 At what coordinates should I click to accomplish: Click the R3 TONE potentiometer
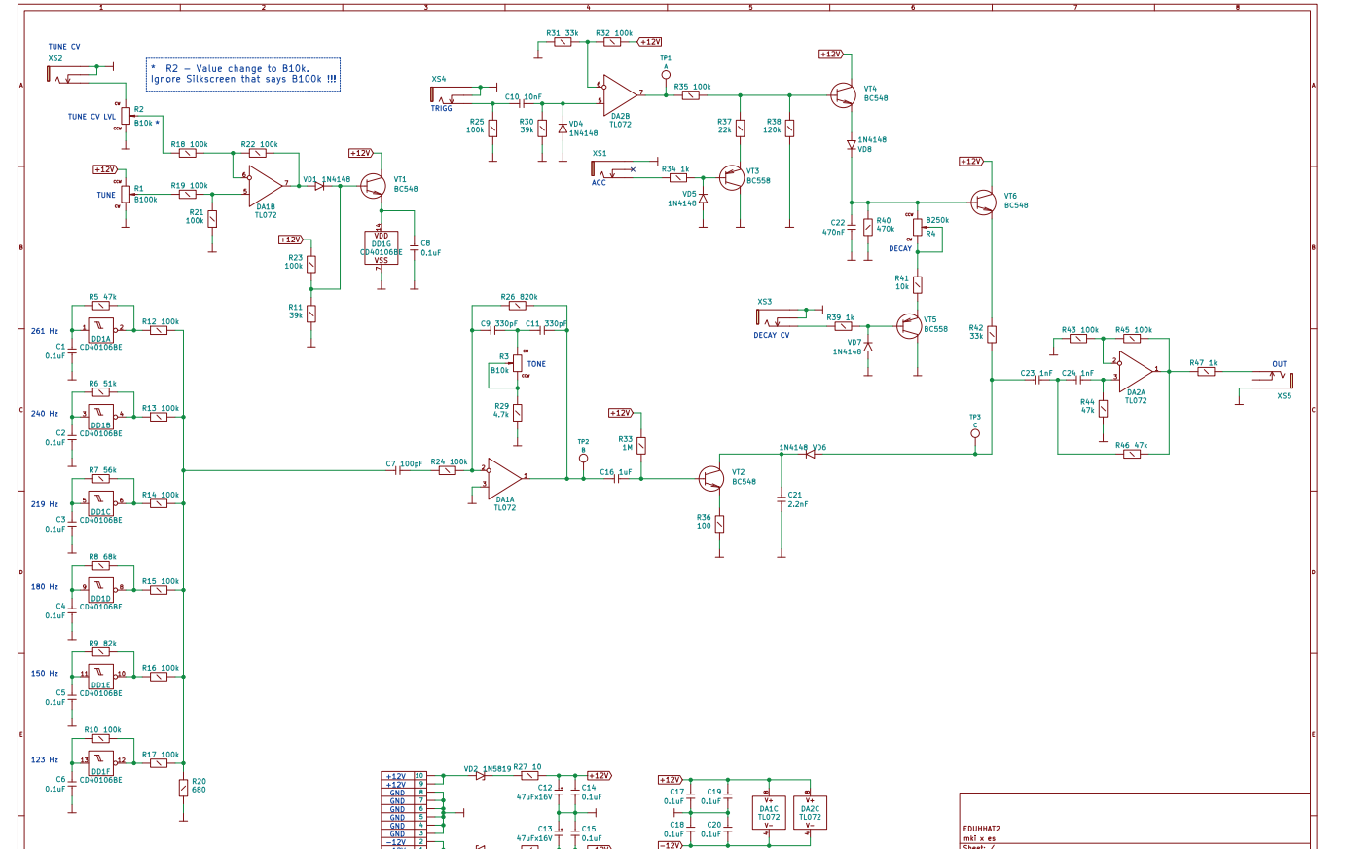(517, 364)
